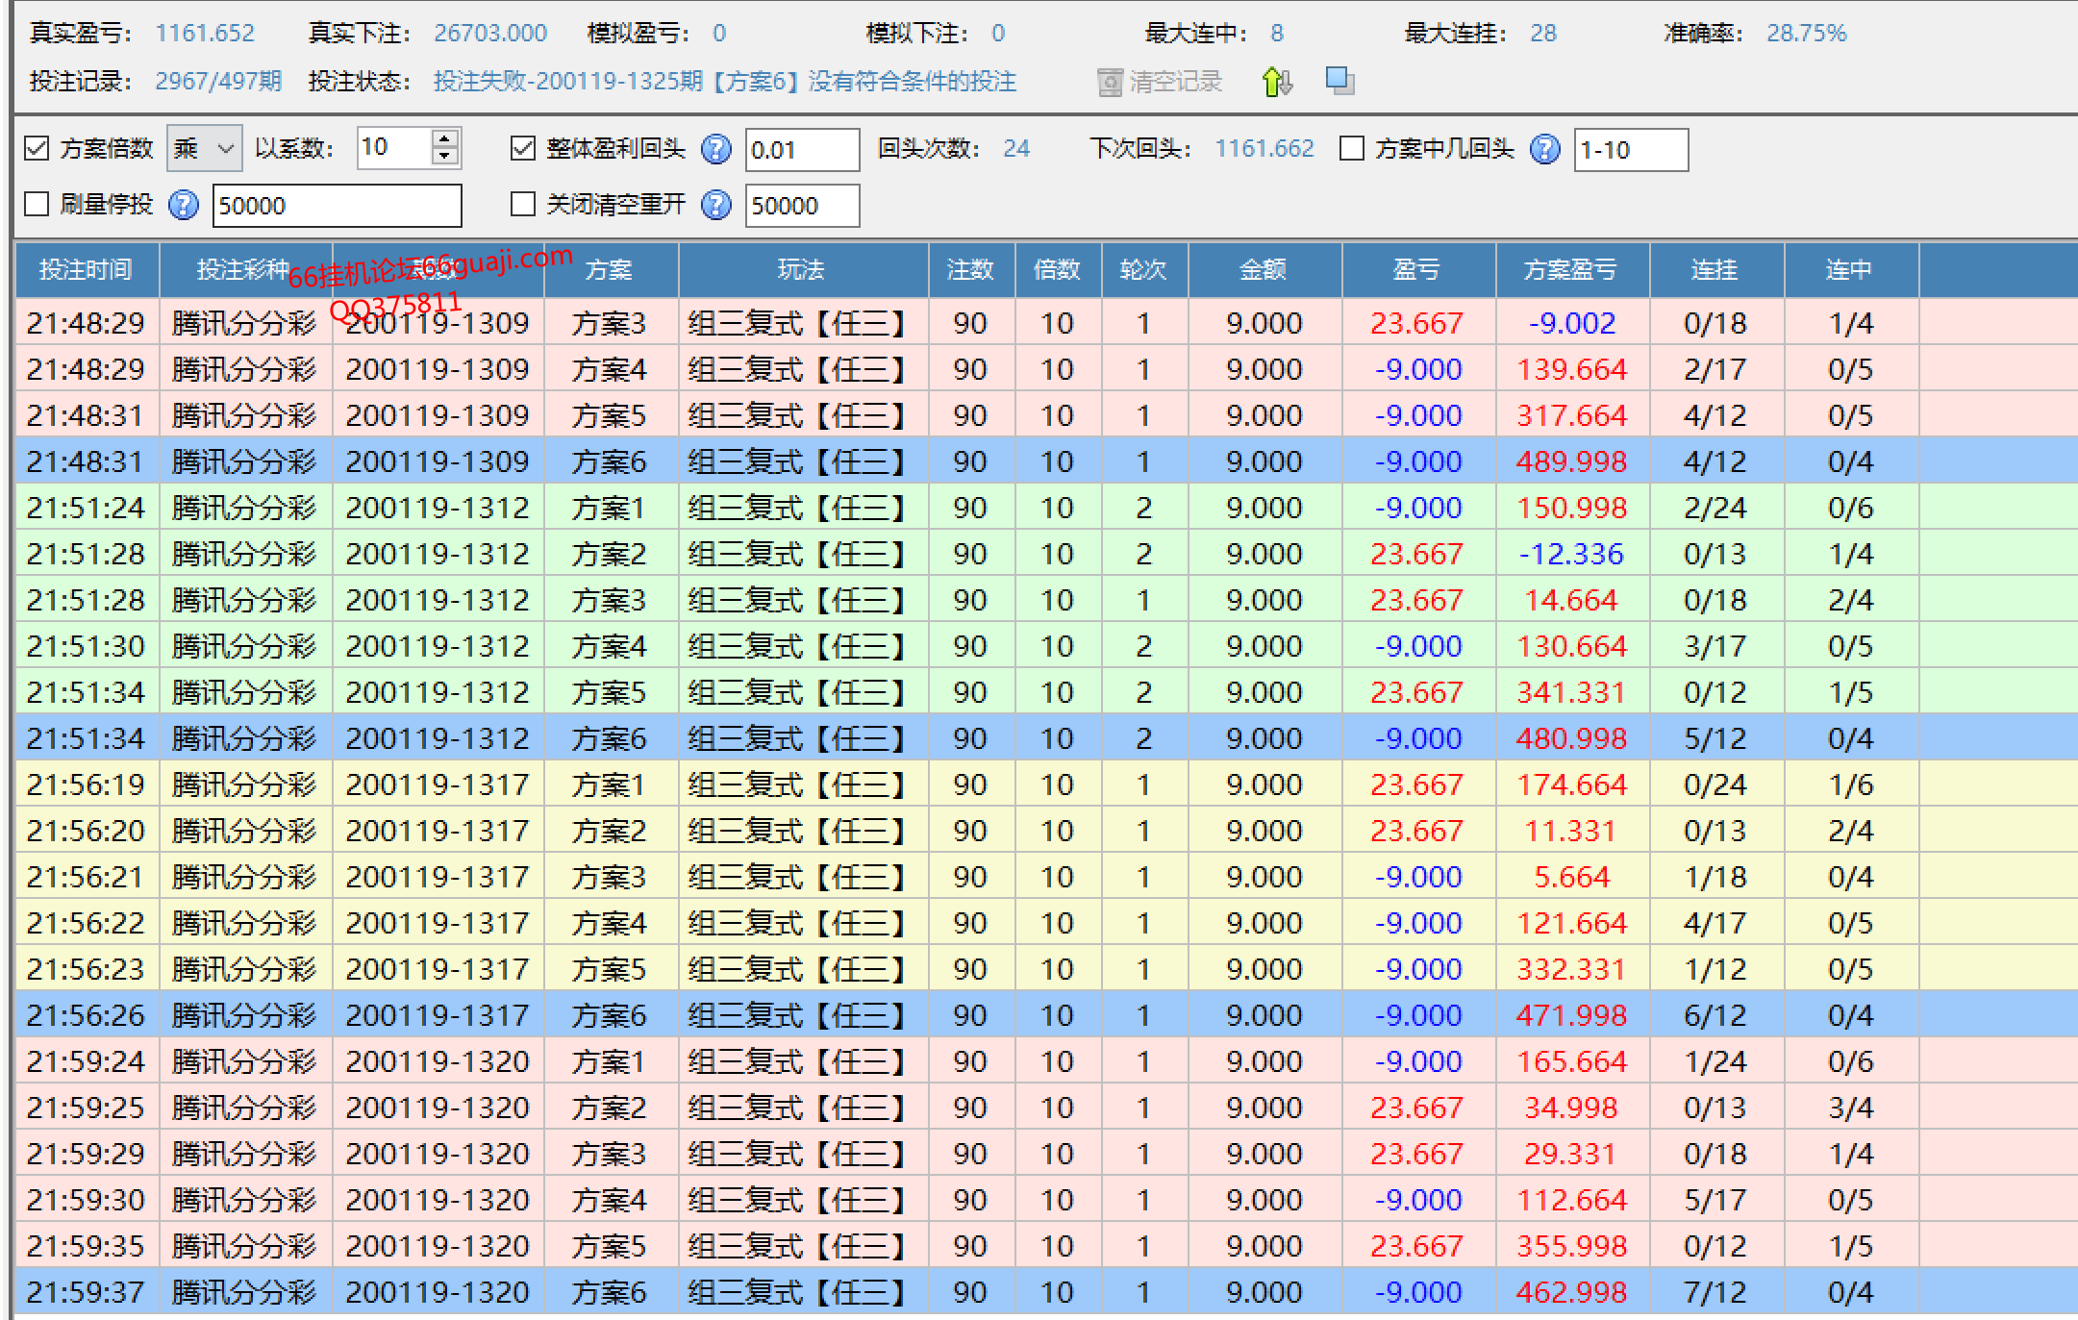
Task: Click the 真实下注 value 26703.000
Action: click(x=490, y=34)
